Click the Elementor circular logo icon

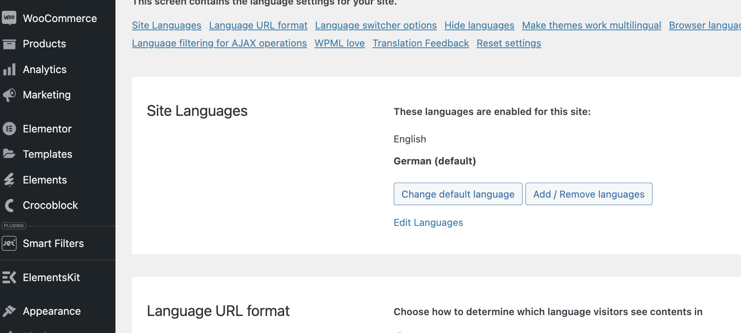point(9,129)
